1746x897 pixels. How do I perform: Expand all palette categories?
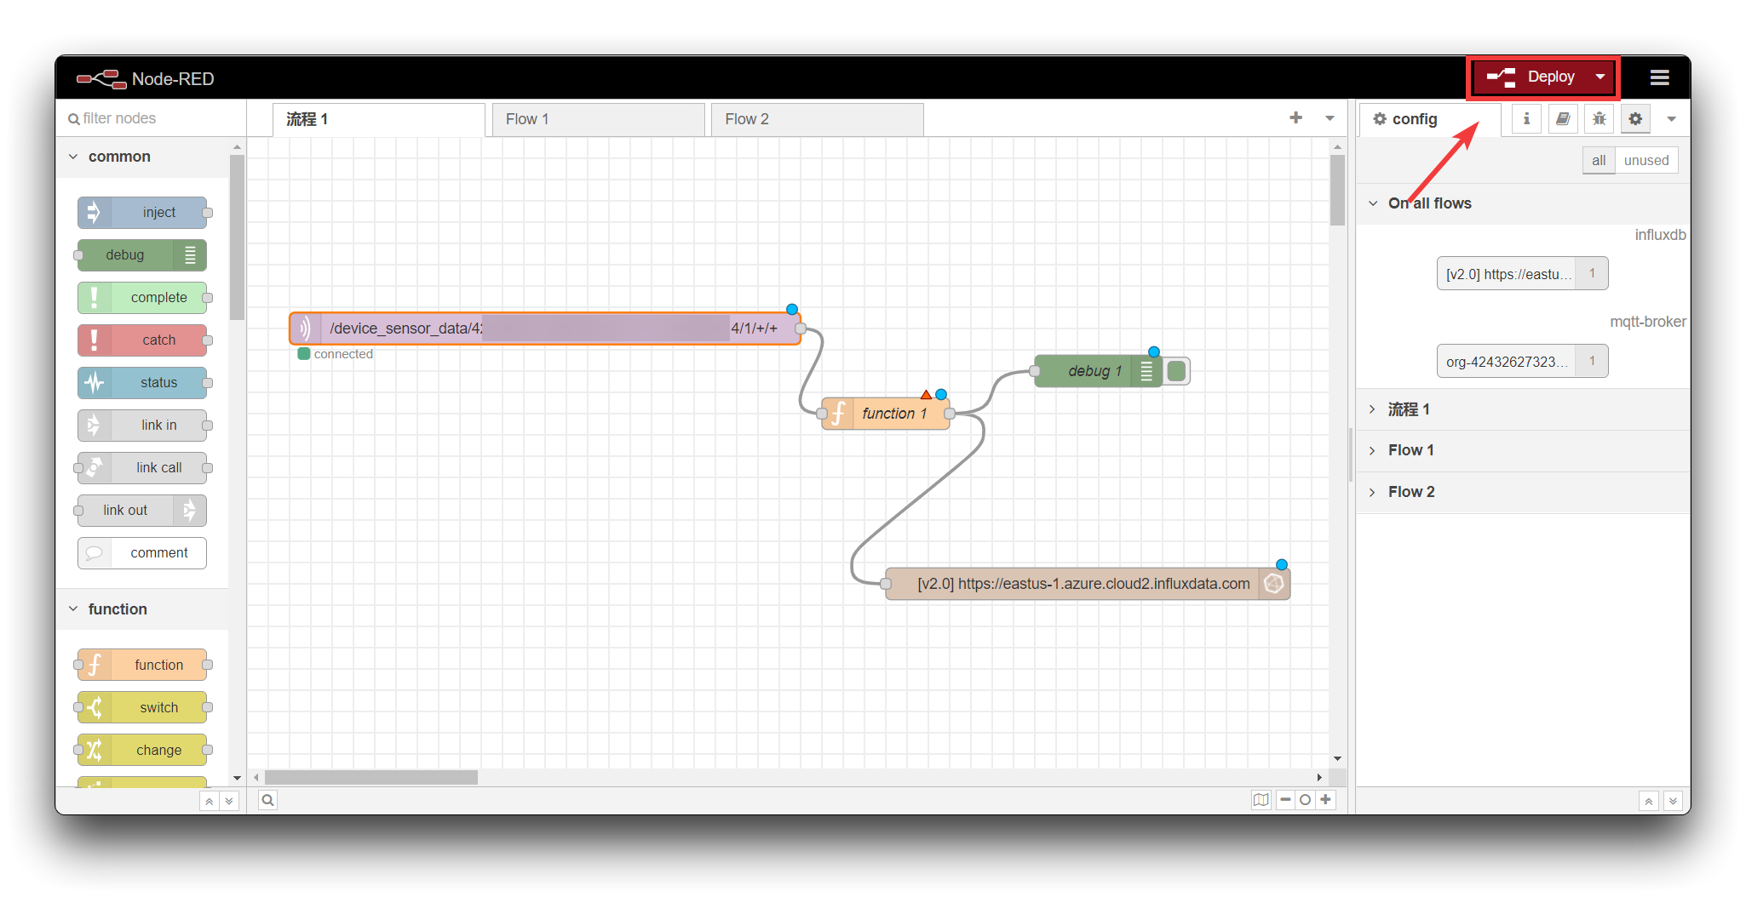coord(229,801)
